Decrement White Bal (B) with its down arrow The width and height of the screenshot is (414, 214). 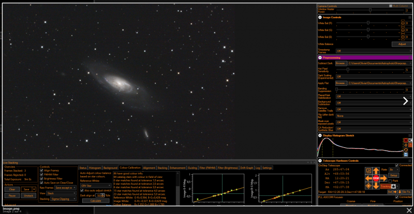click(x=403, y=38)
